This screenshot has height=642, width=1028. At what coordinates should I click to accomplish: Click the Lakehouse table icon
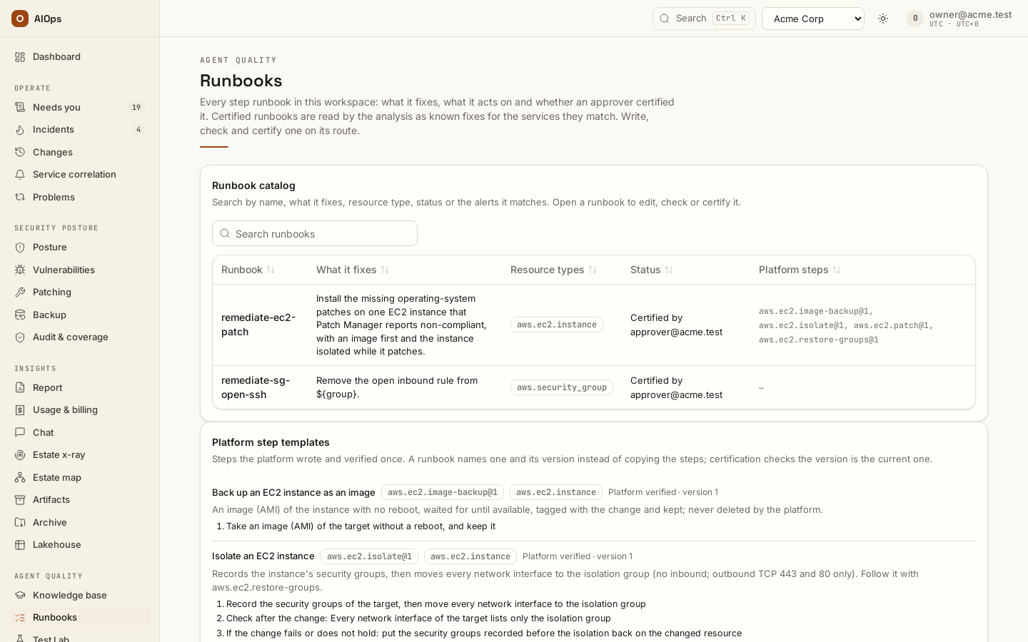[20, 544]
